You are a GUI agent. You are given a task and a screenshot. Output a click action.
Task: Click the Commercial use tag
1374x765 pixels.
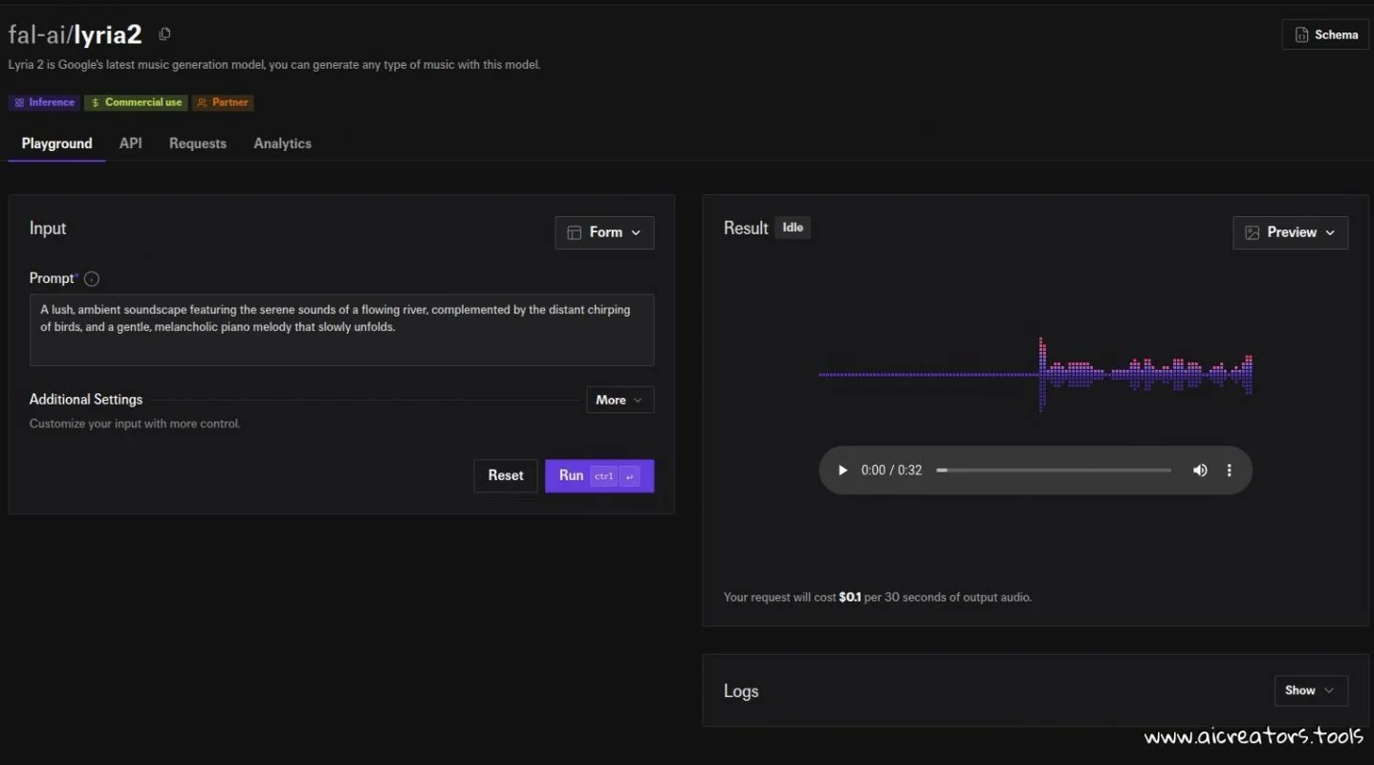(x=136, y=102)
